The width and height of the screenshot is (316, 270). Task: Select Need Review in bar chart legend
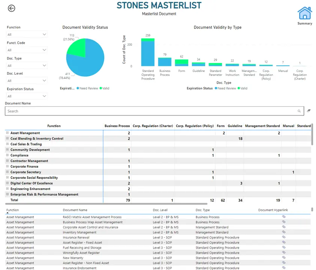(x=225, y=88)
